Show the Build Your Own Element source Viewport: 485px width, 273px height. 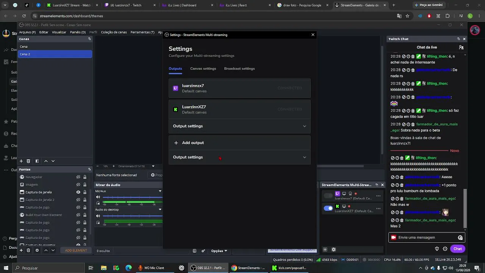tap(78, 215)
